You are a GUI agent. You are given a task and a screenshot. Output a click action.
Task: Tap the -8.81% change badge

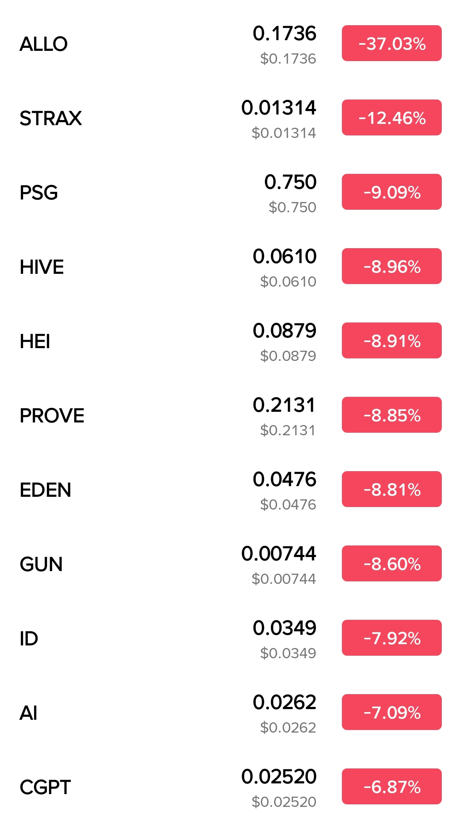coord(391,489)
